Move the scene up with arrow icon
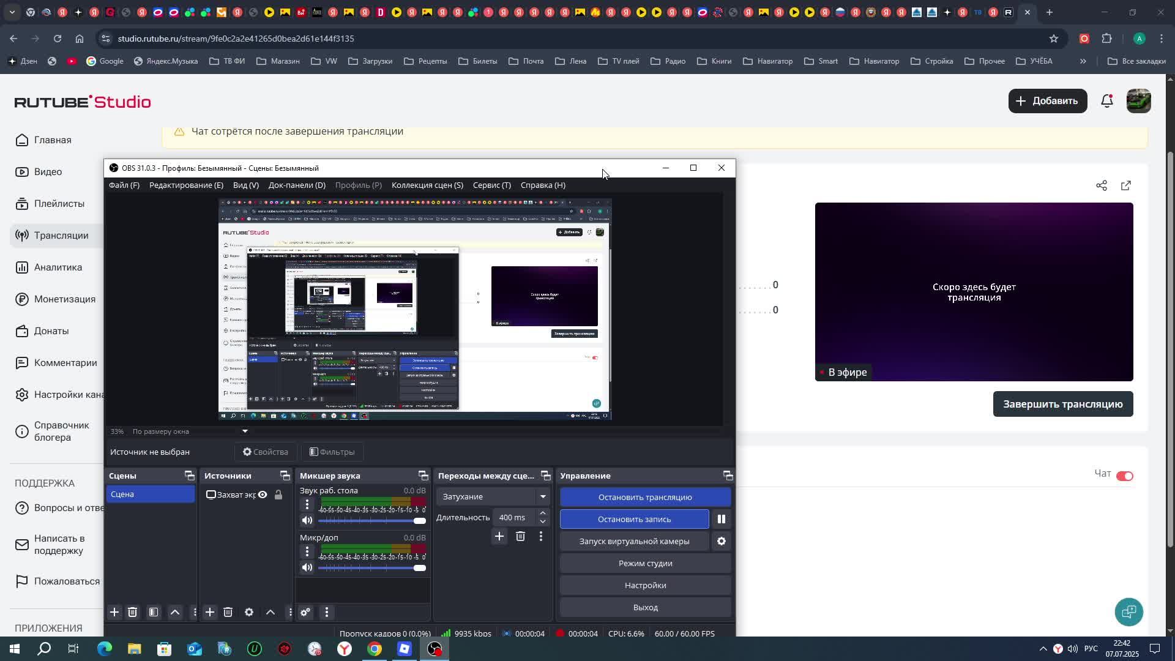Screen dimensions: 1175x661 [175, 612]
